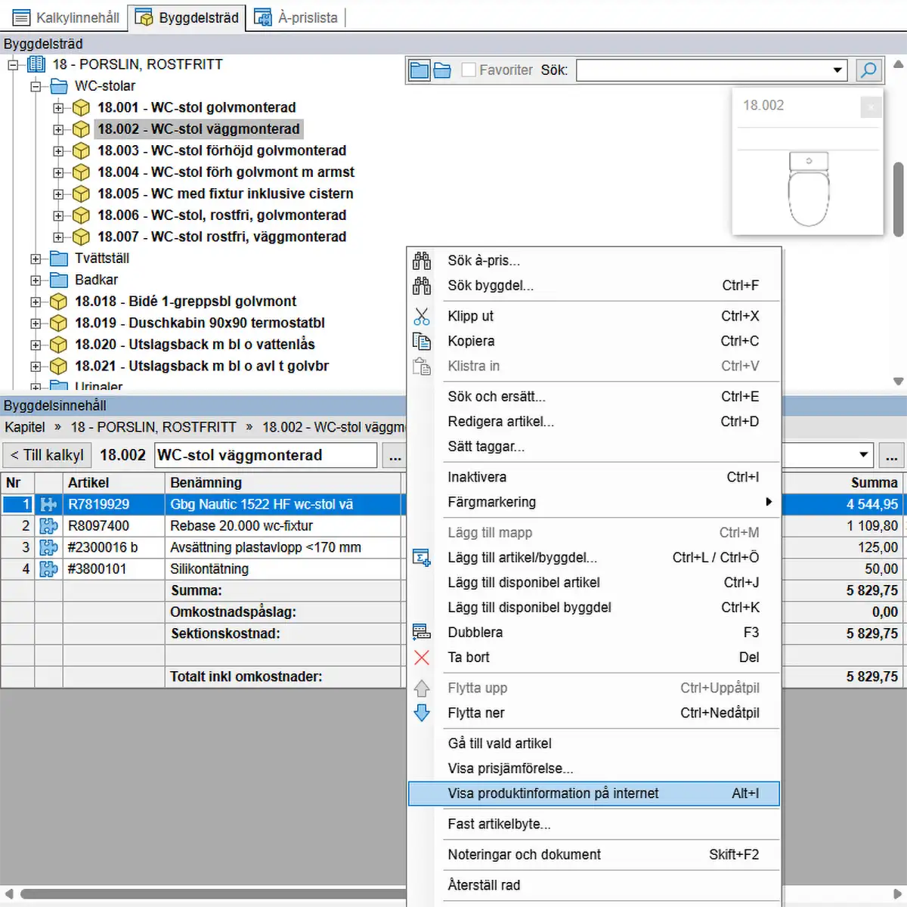Enable the Favoriter checkbox
This screenshot has height=907, width=907.
tap(469, 70)
